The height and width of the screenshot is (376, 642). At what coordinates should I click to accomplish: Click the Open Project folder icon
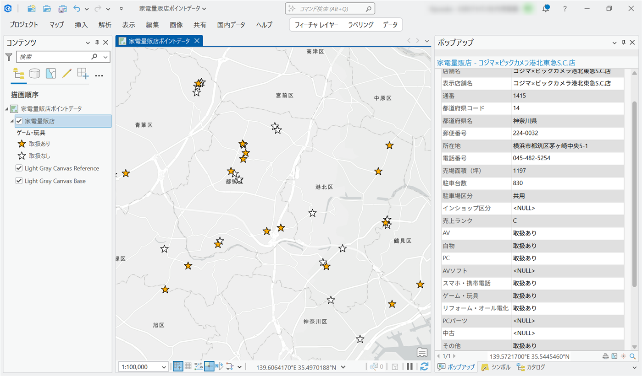[47, 9]
